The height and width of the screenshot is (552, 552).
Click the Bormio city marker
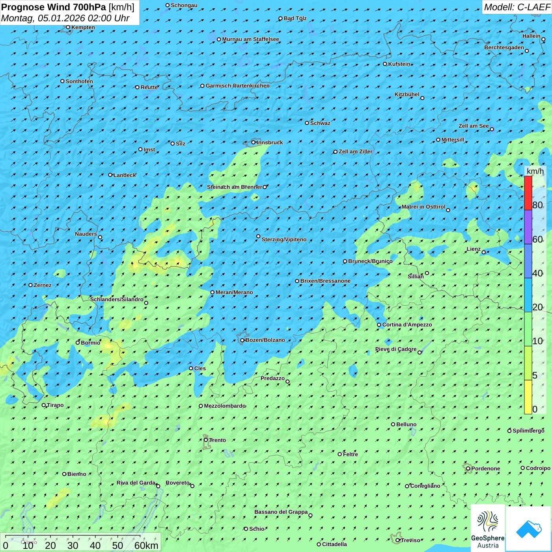point(78,342)
